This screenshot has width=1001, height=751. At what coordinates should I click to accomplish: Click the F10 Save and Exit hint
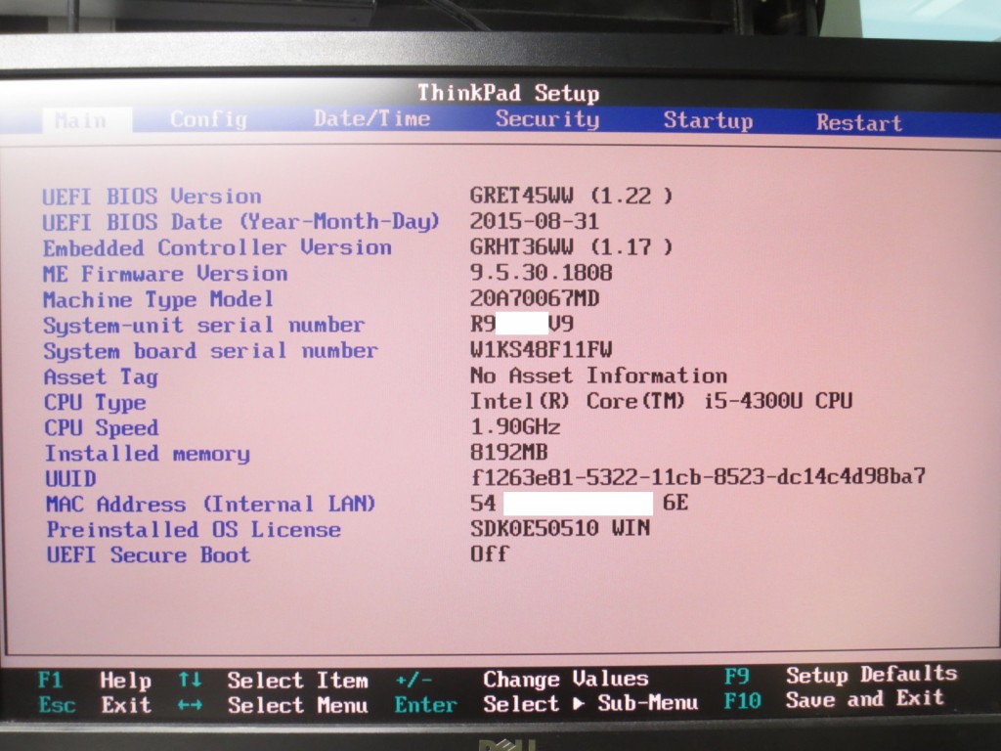tap(834, 699)
